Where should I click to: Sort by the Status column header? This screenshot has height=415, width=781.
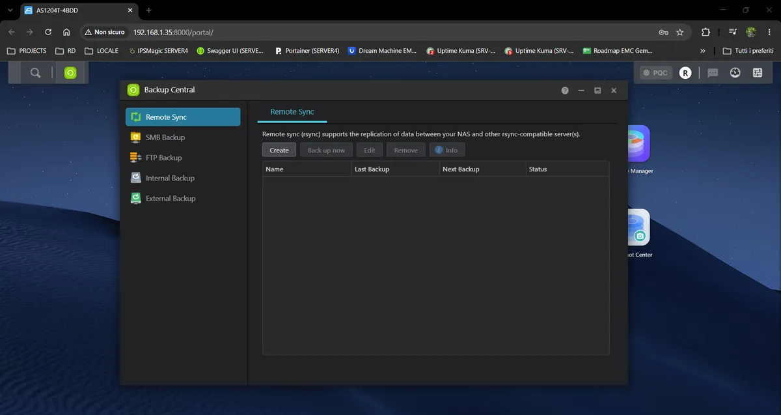pyautogui.click(x=567, y=169)
